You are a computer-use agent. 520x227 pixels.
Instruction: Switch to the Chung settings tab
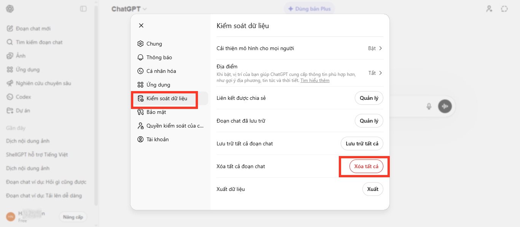click(x=154, y=44)
